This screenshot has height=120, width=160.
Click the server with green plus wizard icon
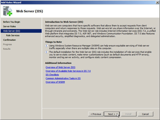point(7,11)
